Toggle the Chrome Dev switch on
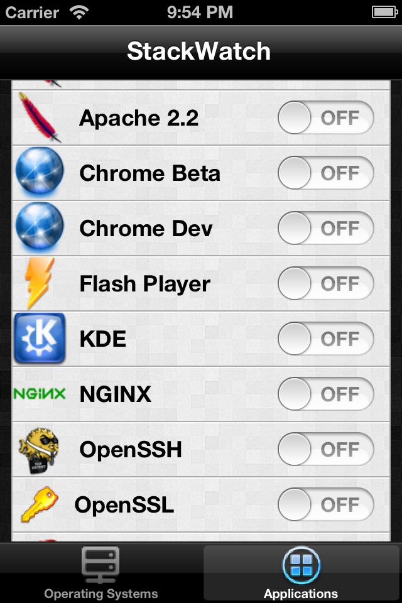 tap(326, 228)
